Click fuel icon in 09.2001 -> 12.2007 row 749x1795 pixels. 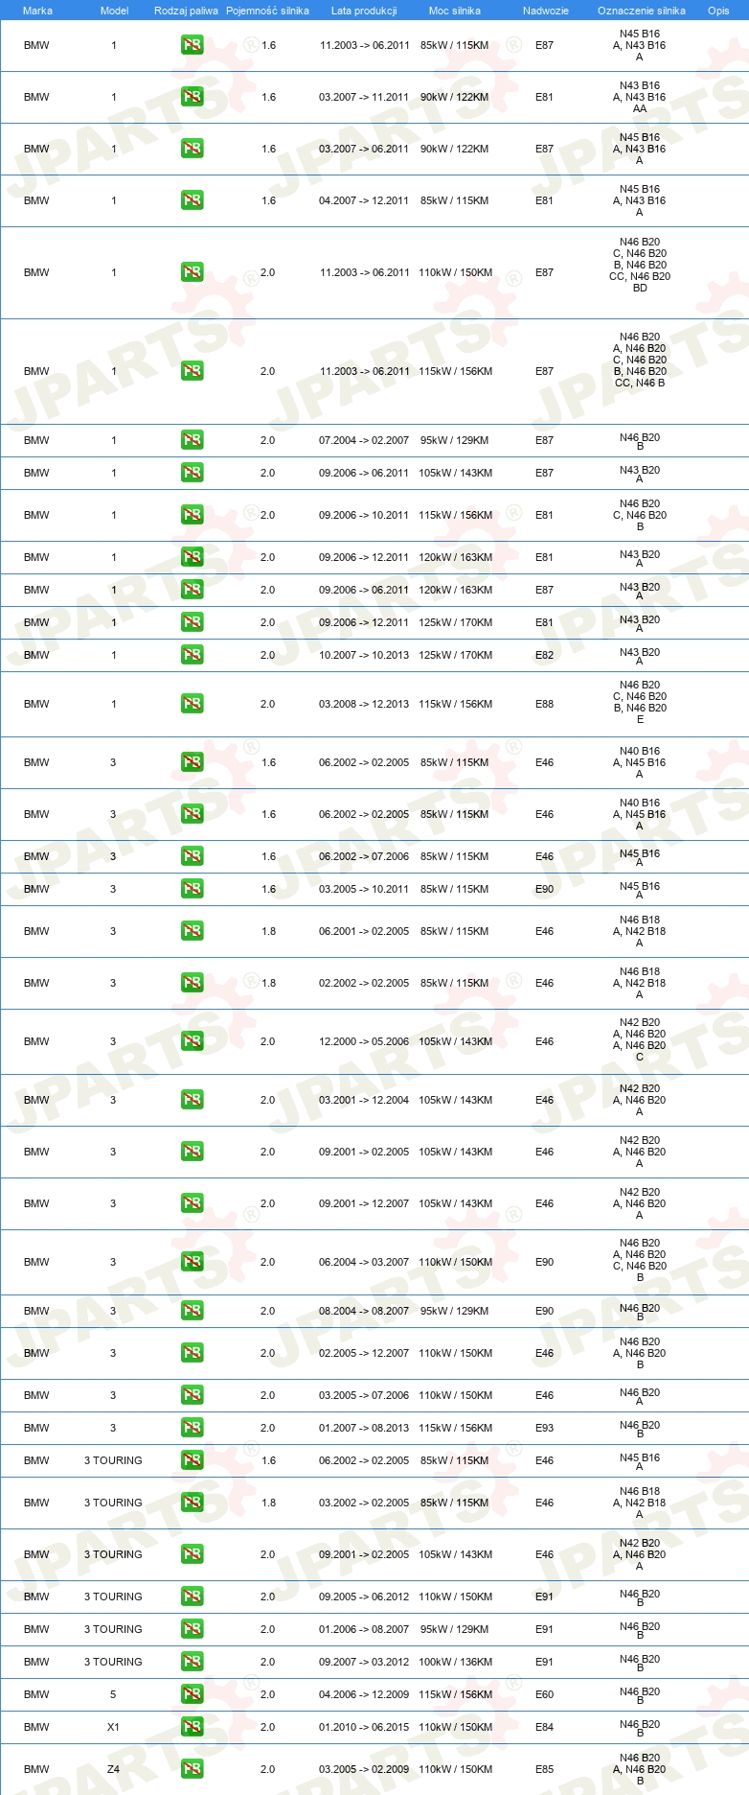click(x=192, y=1203)
